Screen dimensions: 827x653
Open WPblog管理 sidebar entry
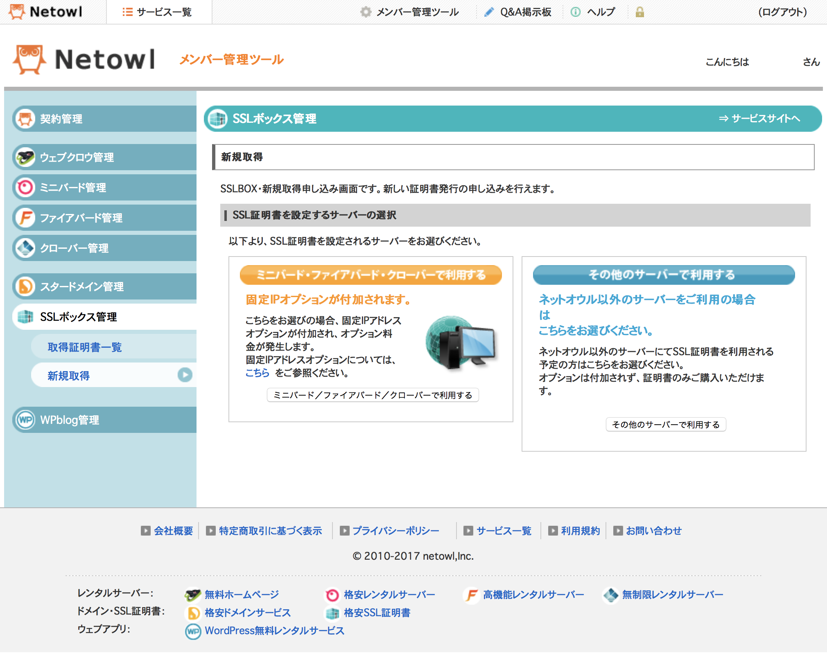(x=104, y=420)
